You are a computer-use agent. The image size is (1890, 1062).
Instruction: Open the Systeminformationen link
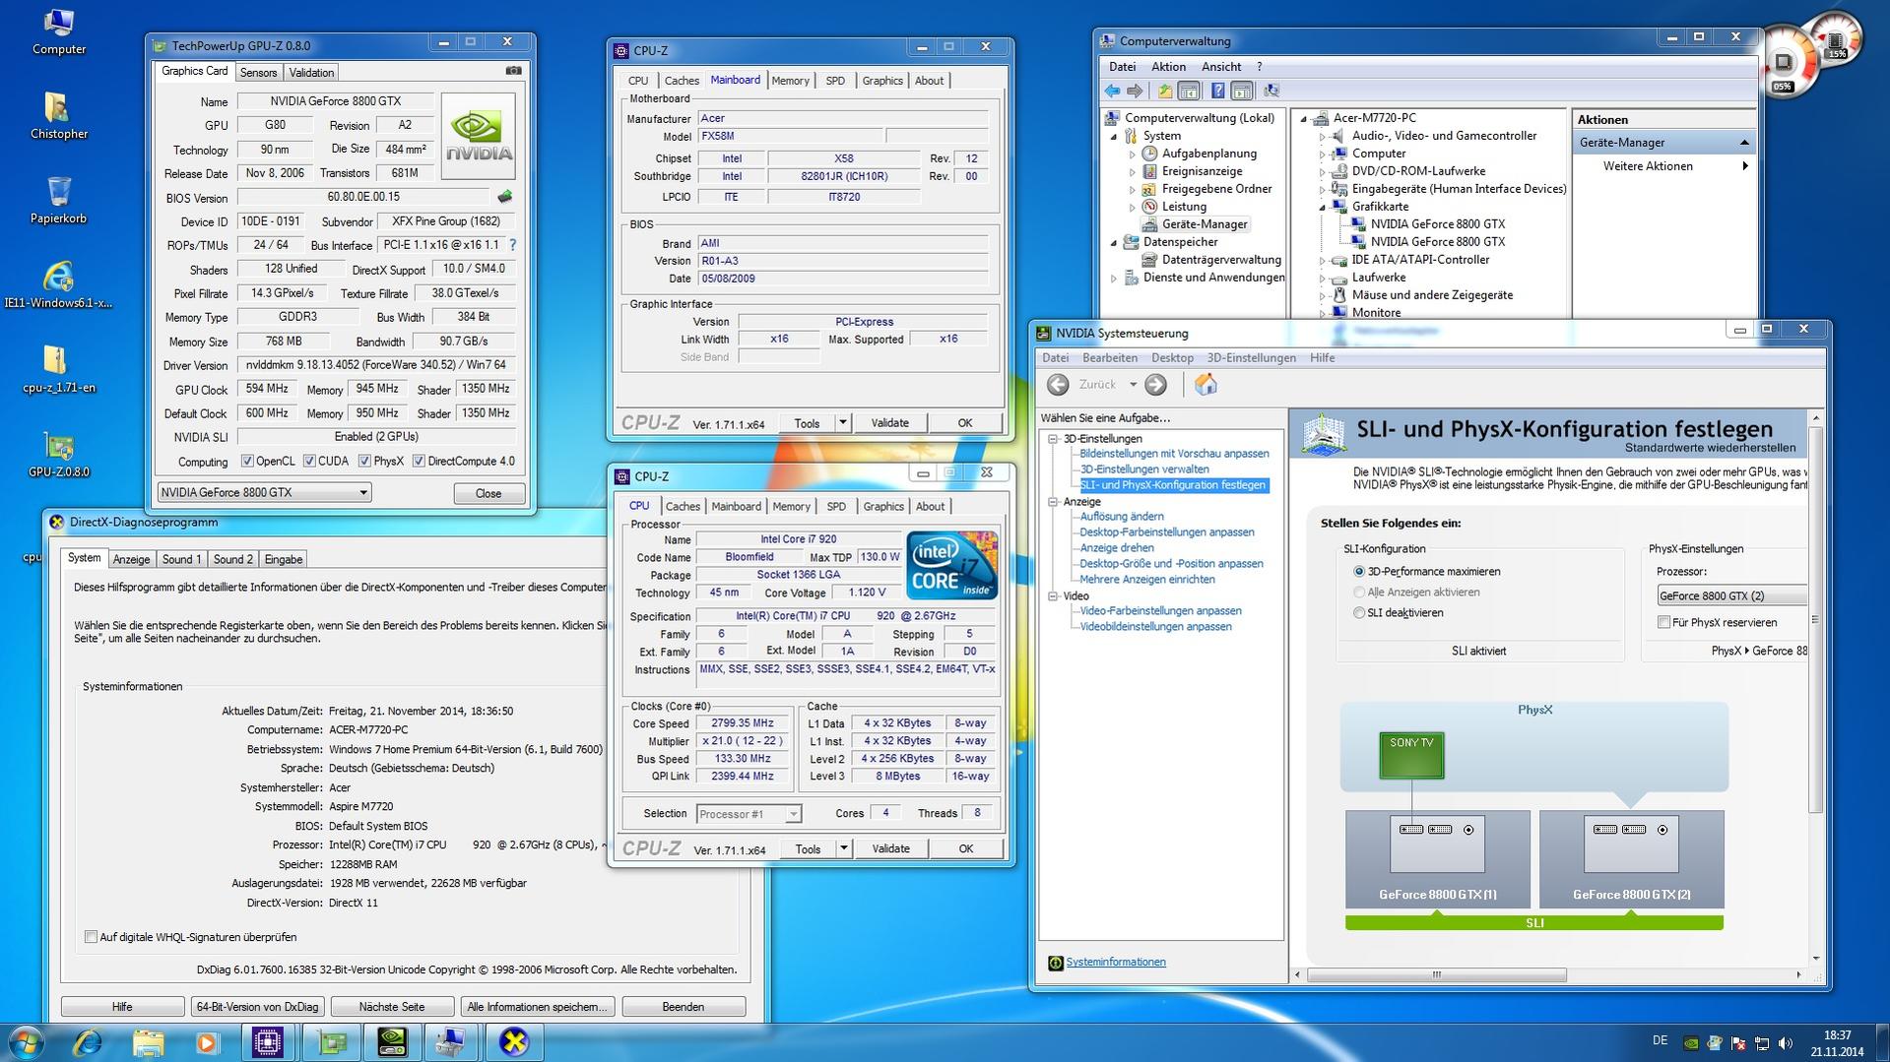pyautogui.click(x=1115, y=962)
